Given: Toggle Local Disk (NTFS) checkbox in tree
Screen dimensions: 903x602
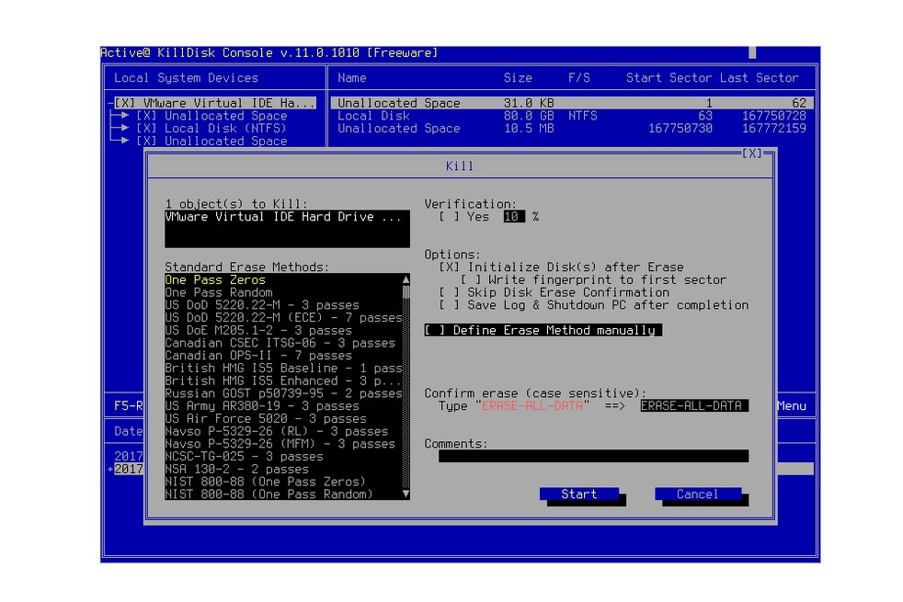Looking at the screenshot, I should click(146, 129).
